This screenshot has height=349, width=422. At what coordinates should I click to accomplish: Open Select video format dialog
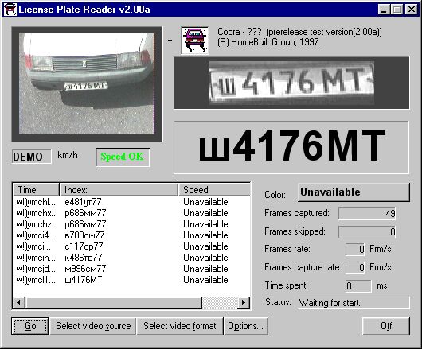tap(180, 326)
